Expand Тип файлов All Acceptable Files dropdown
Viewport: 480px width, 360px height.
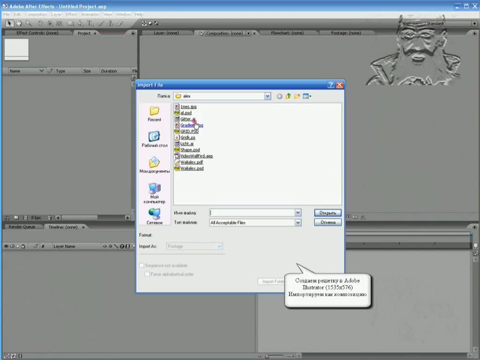click(x=298, y=223)
